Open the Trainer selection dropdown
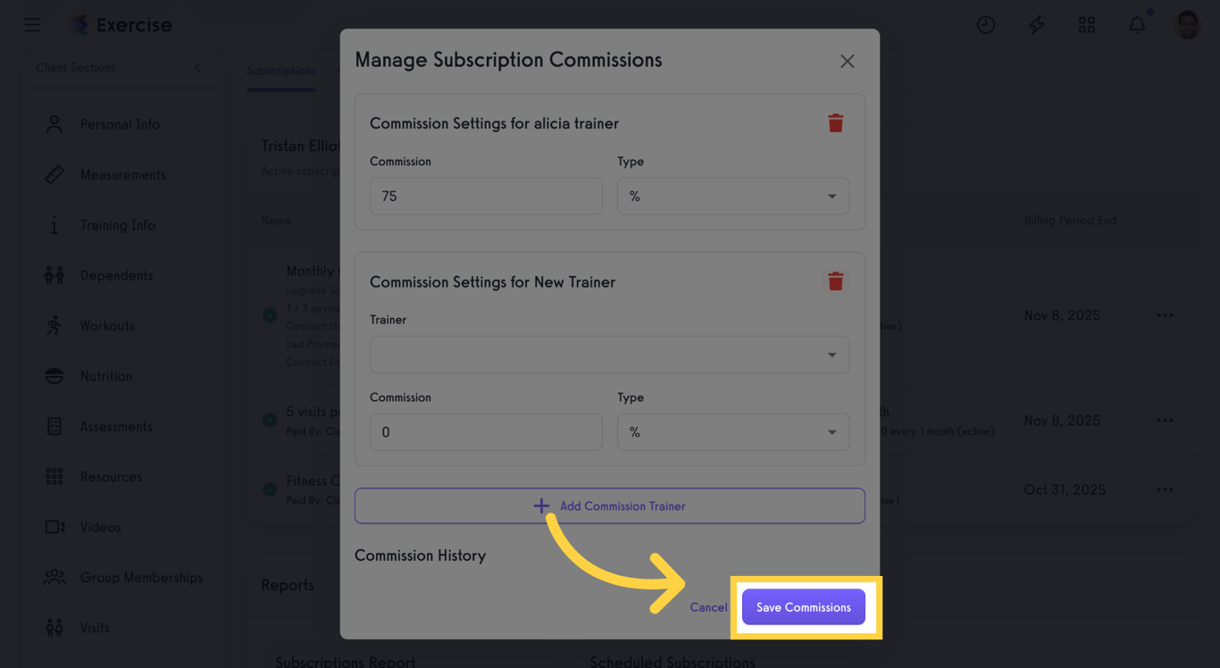Image resolution: width=1220 pixels, height=668 pixels. (x=609, y=355)
